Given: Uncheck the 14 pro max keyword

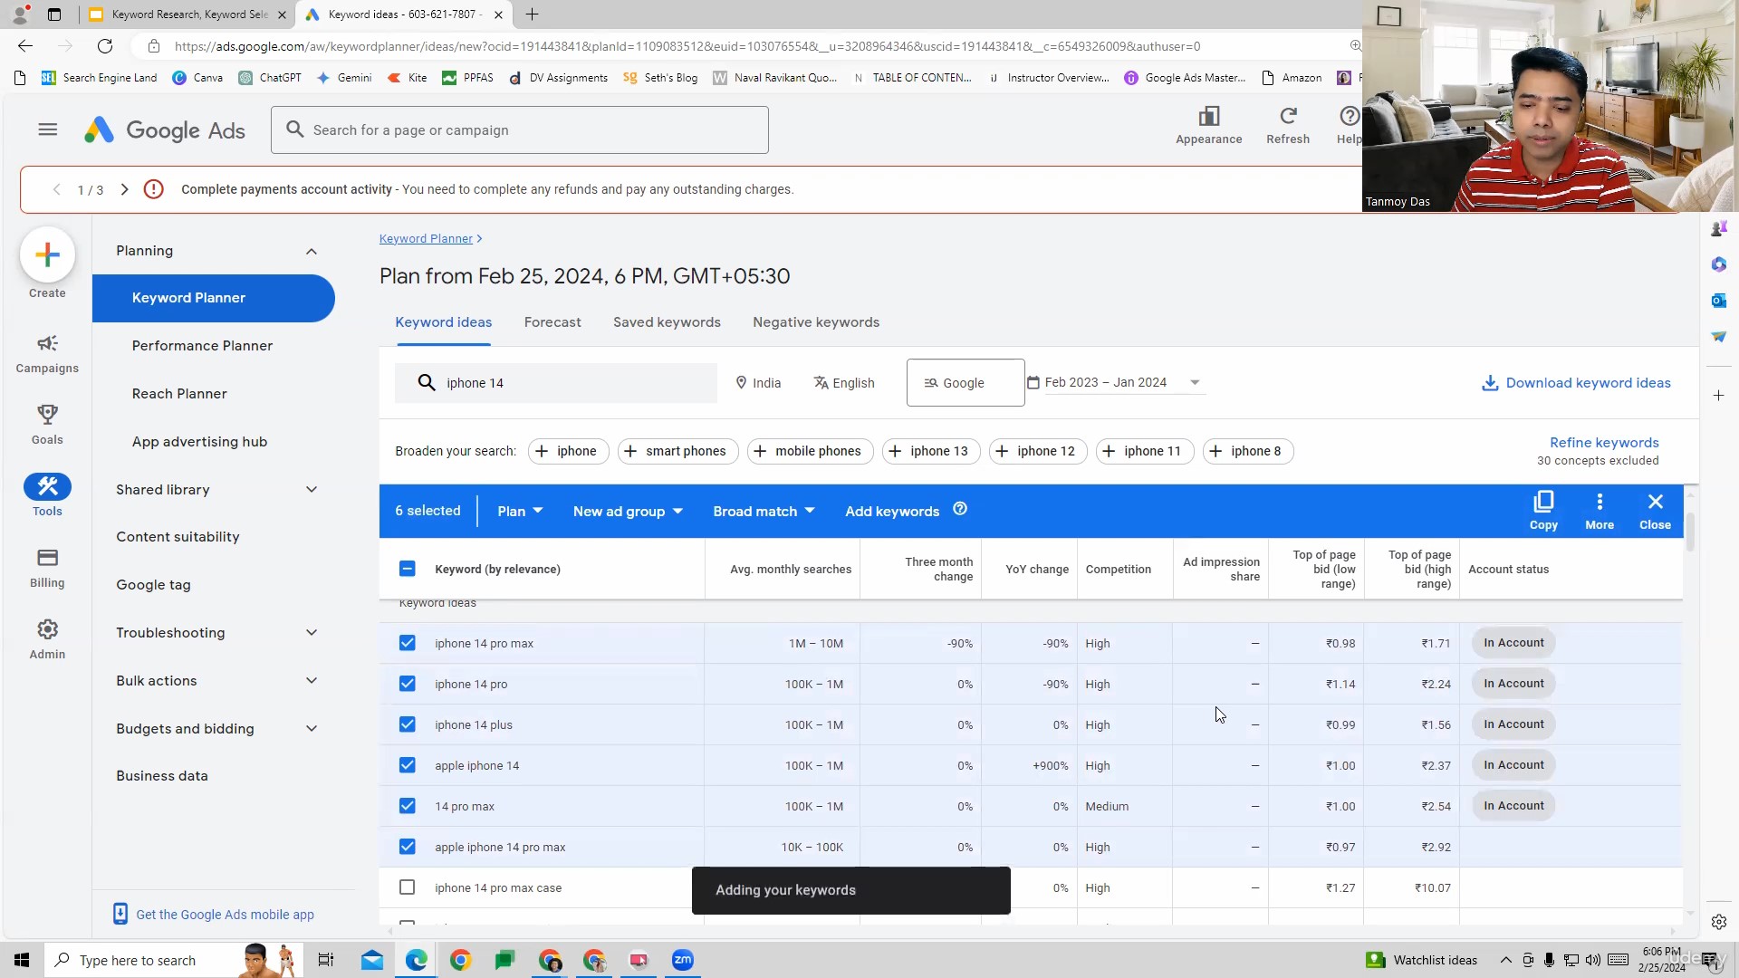Looking at the screenshot, I should tap(408, 806).
